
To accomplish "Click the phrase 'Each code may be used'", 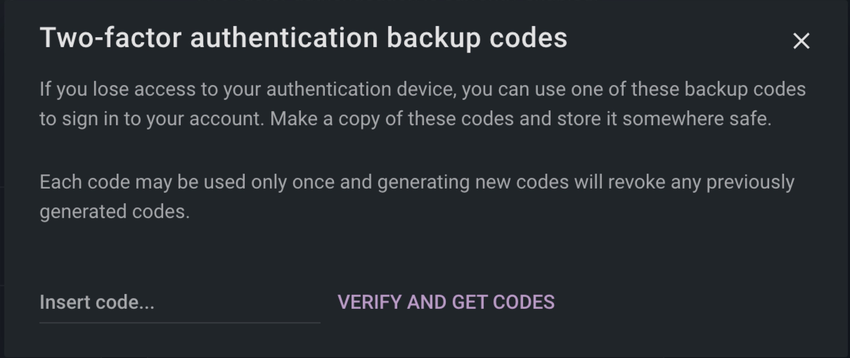I will tap(142, 182).
